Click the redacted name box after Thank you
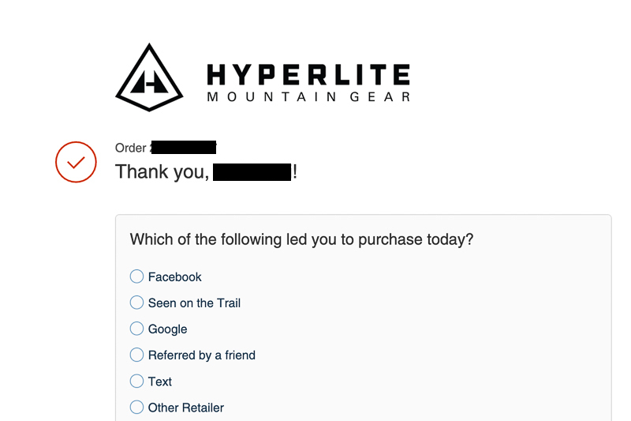 [x=252, y=172]
